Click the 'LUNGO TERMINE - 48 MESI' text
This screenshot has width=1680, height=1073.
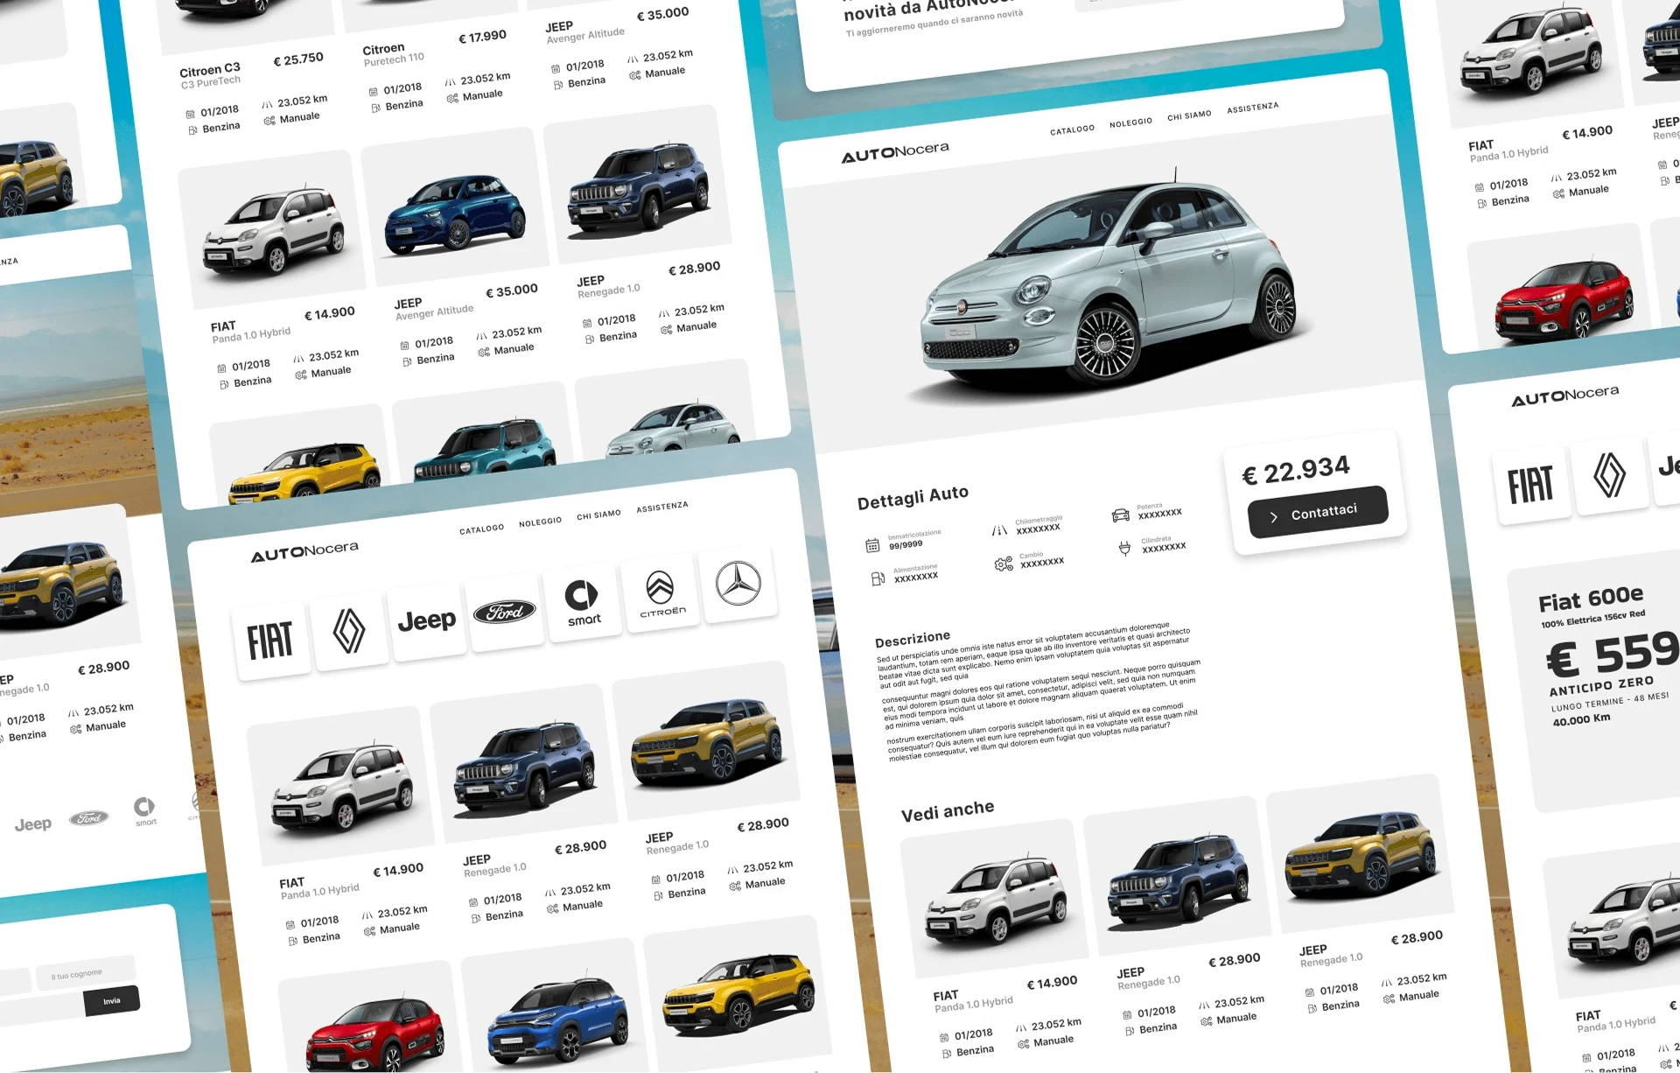pos(1610,701)
